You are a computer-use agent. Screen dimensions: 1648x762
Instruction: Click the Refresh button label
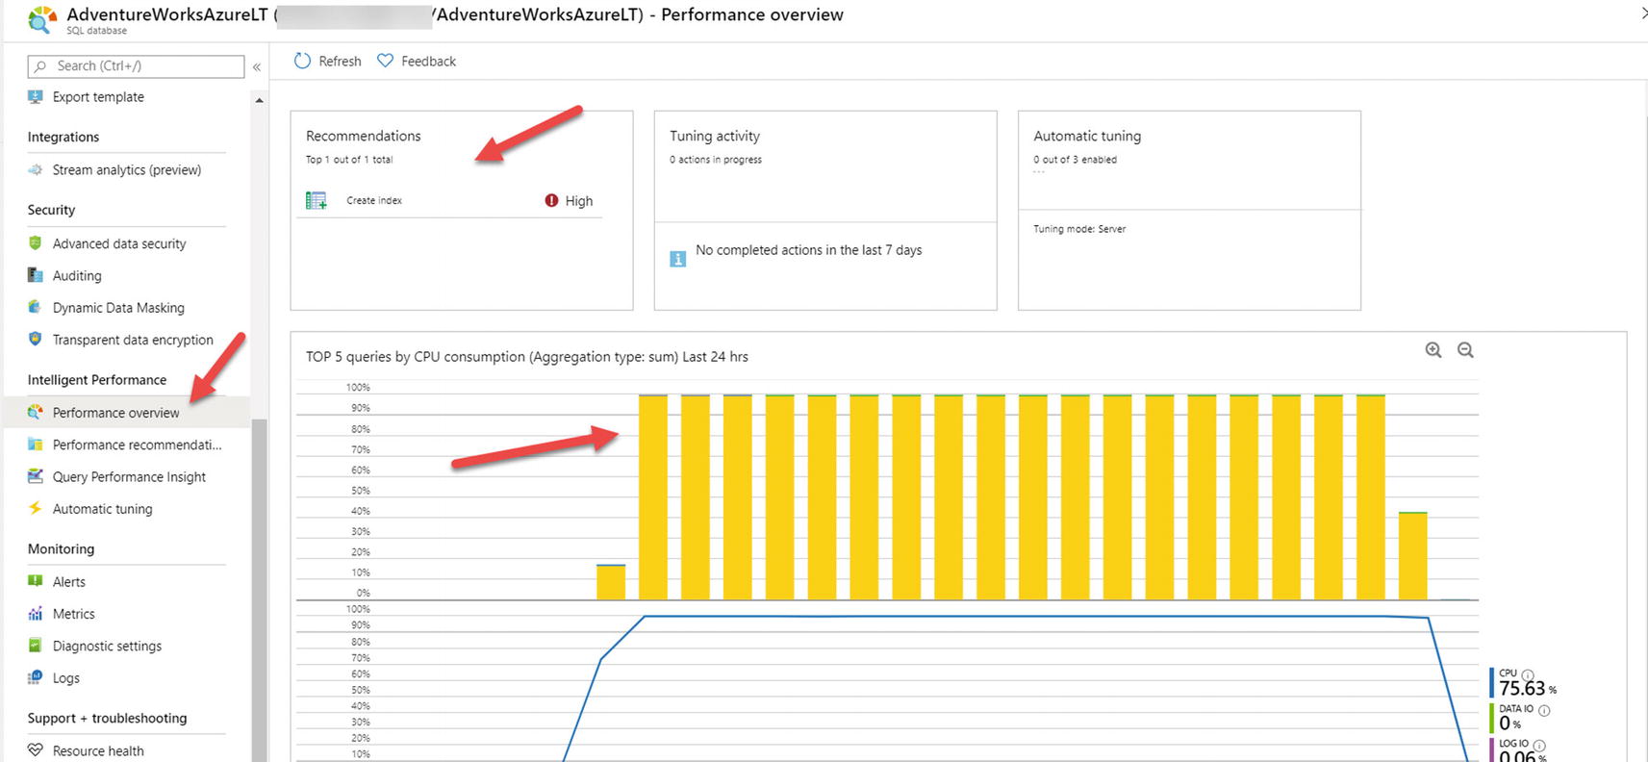point(341,62)
